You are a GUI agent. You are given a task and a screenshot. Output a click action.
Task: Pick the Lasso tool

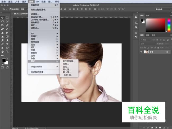point(3,21)
